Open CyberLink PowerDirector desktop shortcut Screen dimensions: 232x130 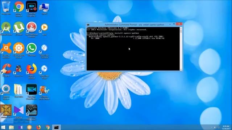tap(32, 92)
